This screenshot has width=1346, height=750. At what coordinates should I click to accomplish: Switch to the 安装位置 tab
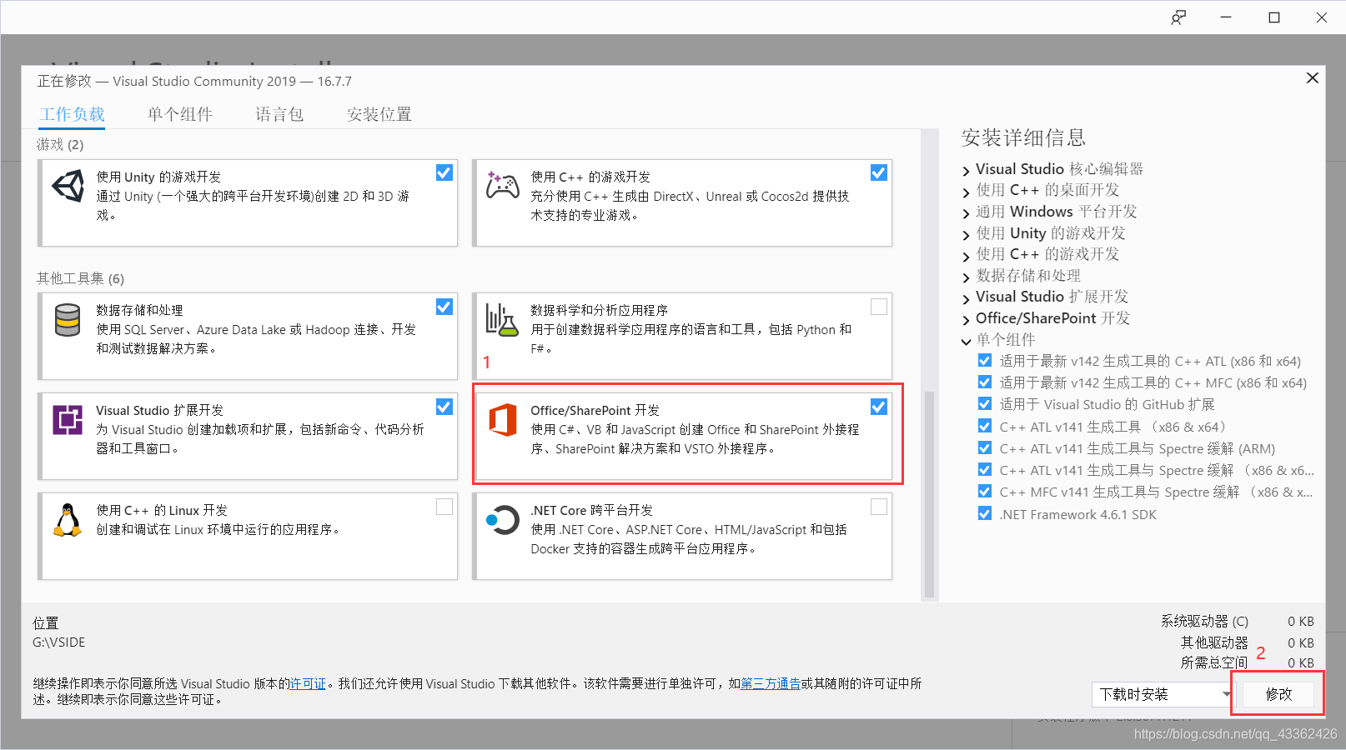[x=379, y=114]
